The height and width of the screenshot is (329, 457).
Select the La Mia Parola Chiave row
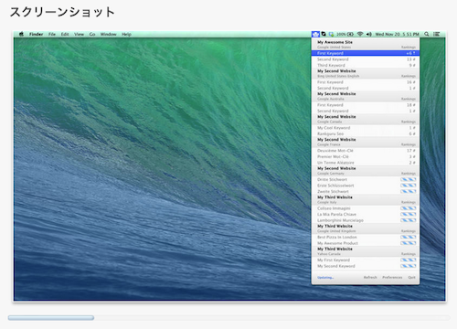coord(366,214)
